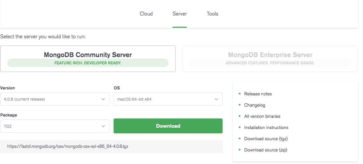The width and height of the screenshot is (363, 164).
Task: Choose MongoDB Community Server card
Action: coord(88,59)
